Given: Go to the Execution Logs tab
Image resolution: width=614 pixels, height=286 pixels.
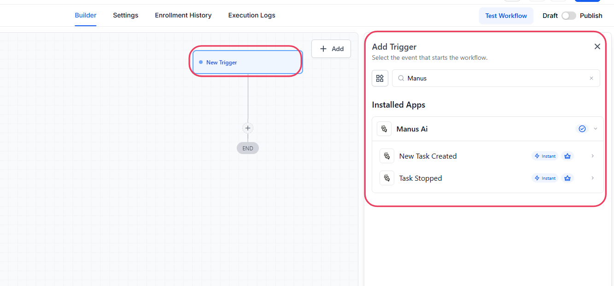Looking at the screenshot, I should tap(251, 15).
